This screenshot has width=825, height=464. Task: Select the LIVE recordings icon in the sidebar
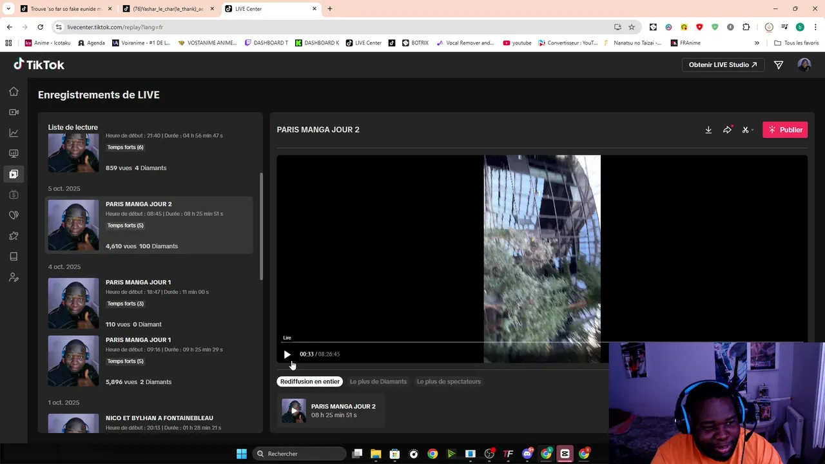14,174
